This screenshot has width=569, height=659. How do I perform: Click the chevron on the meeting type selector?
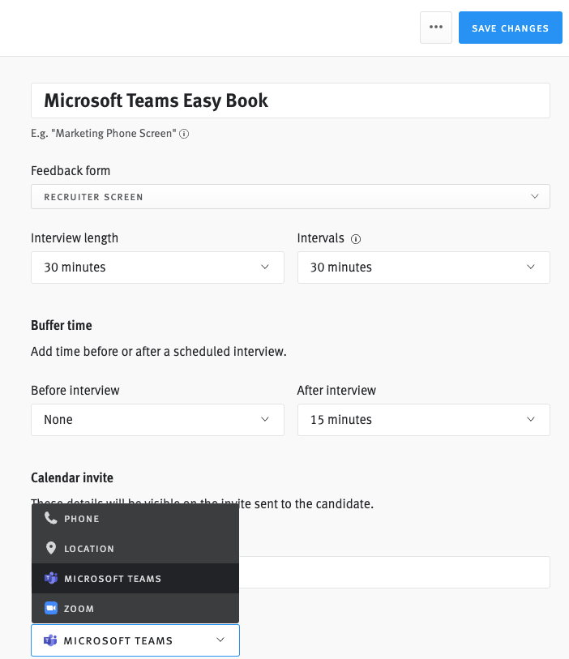tap(220, 640)
